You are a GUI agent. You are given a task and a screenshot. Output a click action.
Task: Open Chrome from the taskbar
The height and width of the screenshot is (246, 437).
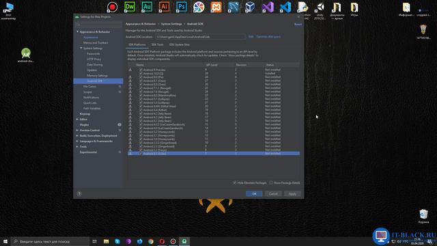(x=151, y=241)
